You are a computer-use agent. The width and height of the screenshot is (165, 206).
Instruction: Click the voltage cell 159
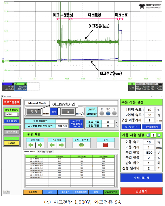[82, 177]
